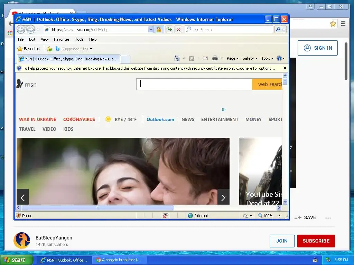The width and height of the screenshot is (354, 265).
Task: Open the Chrome hamburger menu
Action: 343,24
